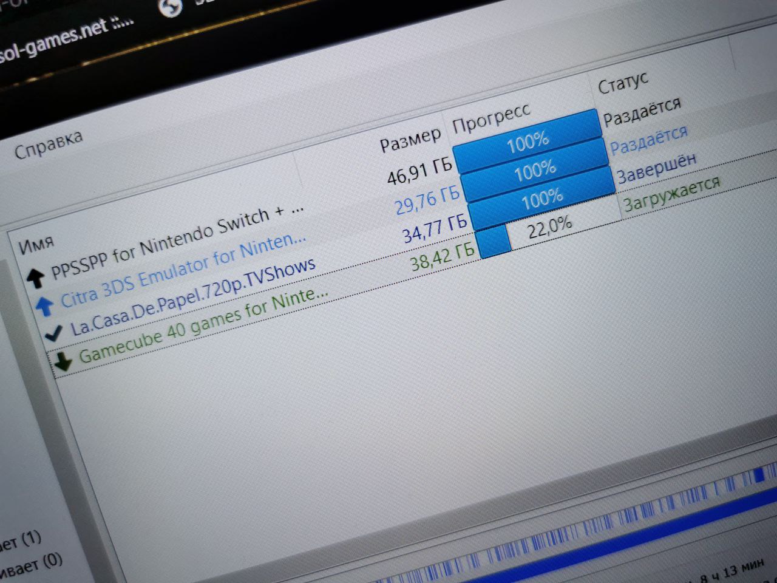Click the Раздаётся status of PPSSPP torrent
777x583 pixels.
click(x=642, y=111)
